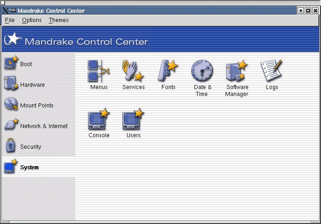The width and height of the screenshot is (321, 224).
Task: Click the Mount Points label
Action: pyautogui.click(x=37, y=105)
